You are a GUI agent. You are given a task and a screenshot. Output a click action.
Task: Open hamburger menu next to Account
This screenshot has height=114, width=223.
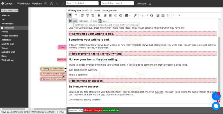point(150,4)
